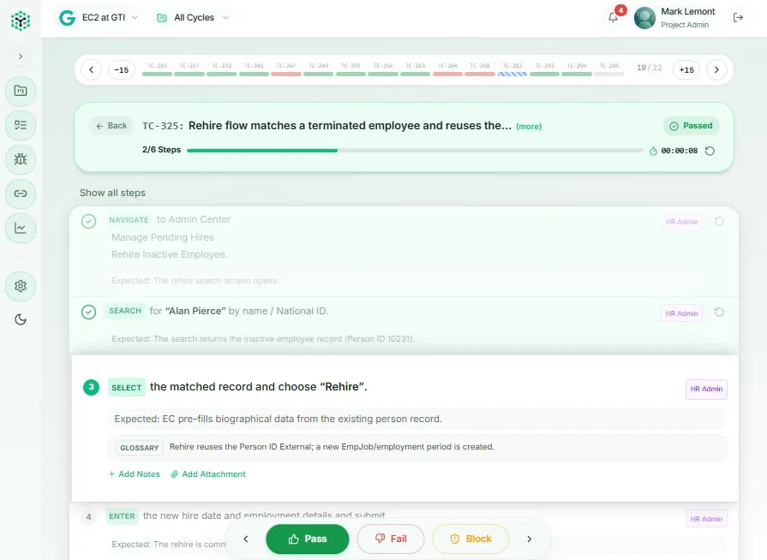Click HR Admin tag on Search step
The image size is (767, 560).
pyautogui.click(x=681, y=313)
